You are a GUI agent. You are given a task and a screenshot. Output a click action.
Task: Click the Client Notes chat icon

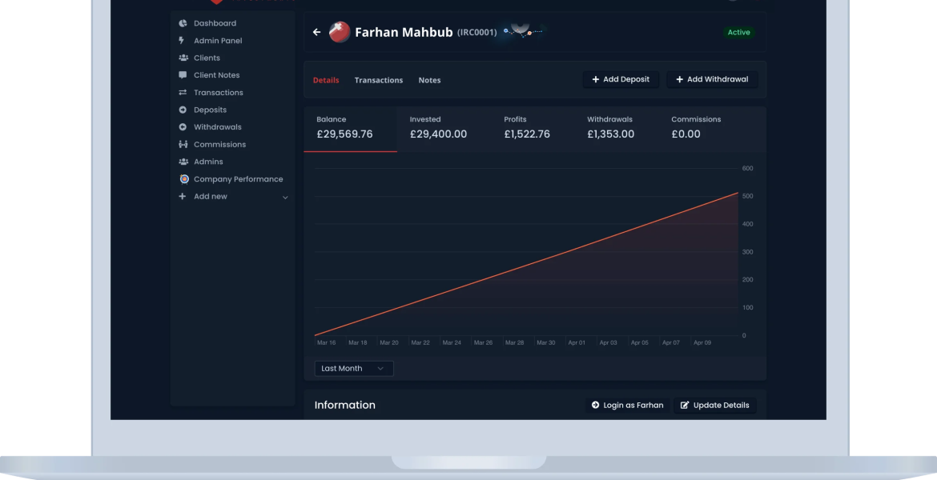point(183,75)
